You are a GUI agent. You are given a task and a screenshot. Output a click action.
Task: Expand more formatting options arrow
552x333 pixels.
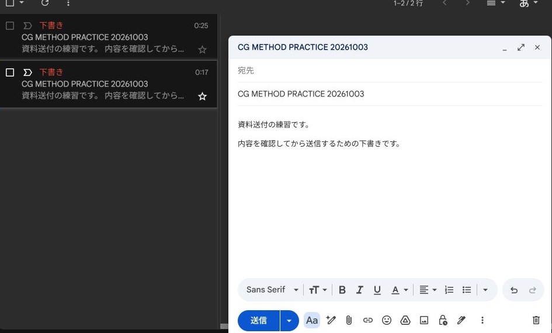(x=485, y=290)
